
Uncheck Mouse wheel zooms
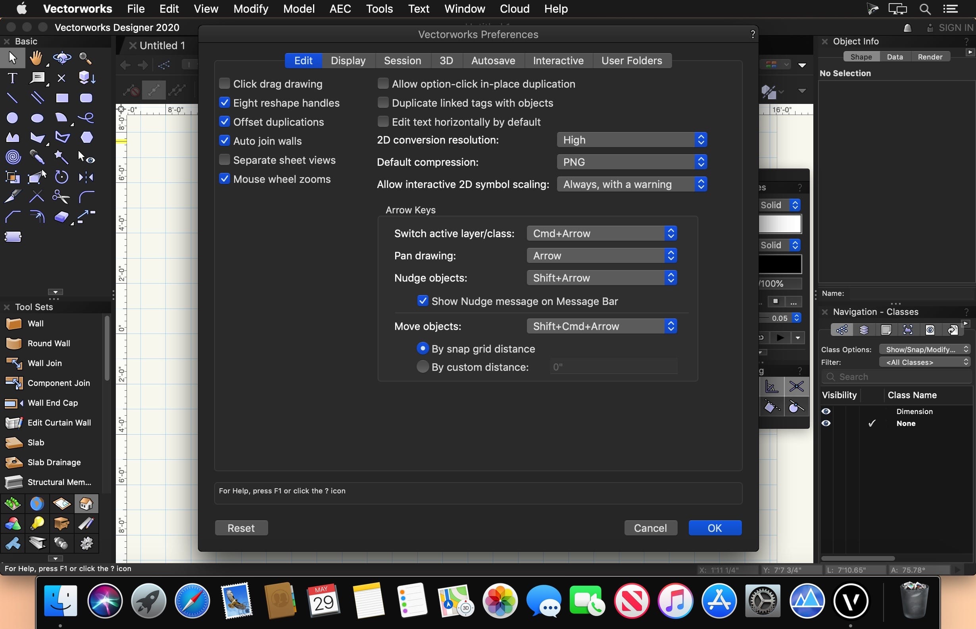pyautogui.click(x=224, y=179)
